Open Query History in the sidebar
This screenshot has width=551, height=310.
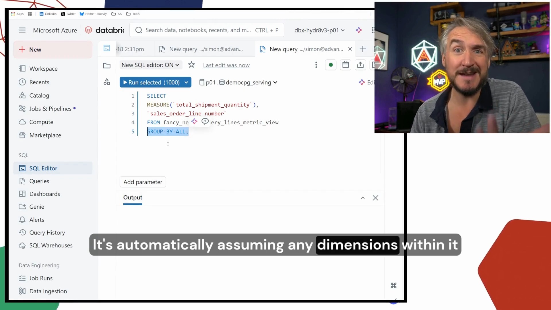point(53,232)
